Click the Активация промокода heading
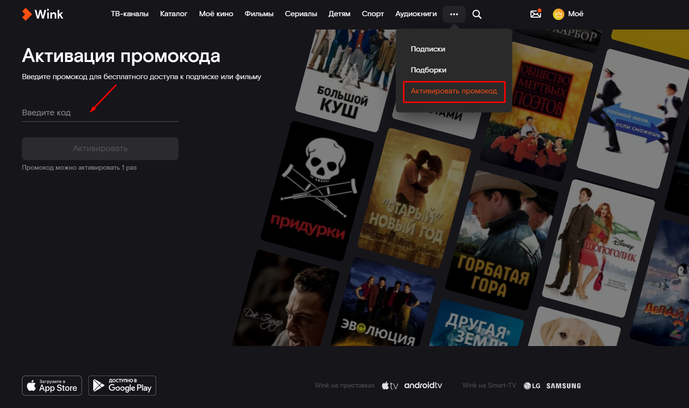Image resolution: width=689 pixels, height=408 pixels. [121, 56]
